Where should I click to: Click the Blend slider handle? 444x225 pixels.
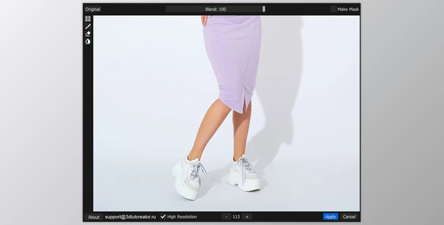(x=263, y=9)
